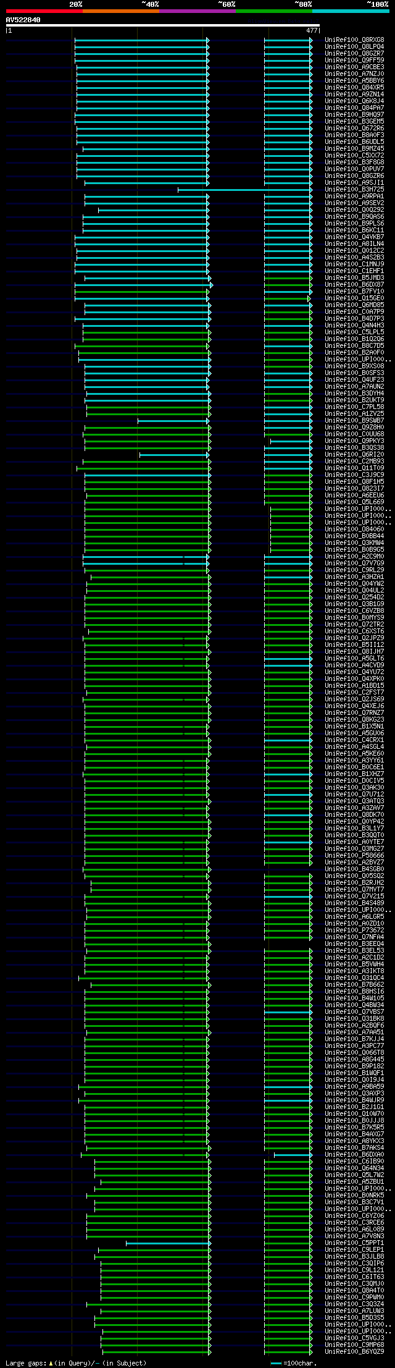Select hit label UniRef100_P58666
The height and width of the screenshot is (1368, 395).
point(354,855)
